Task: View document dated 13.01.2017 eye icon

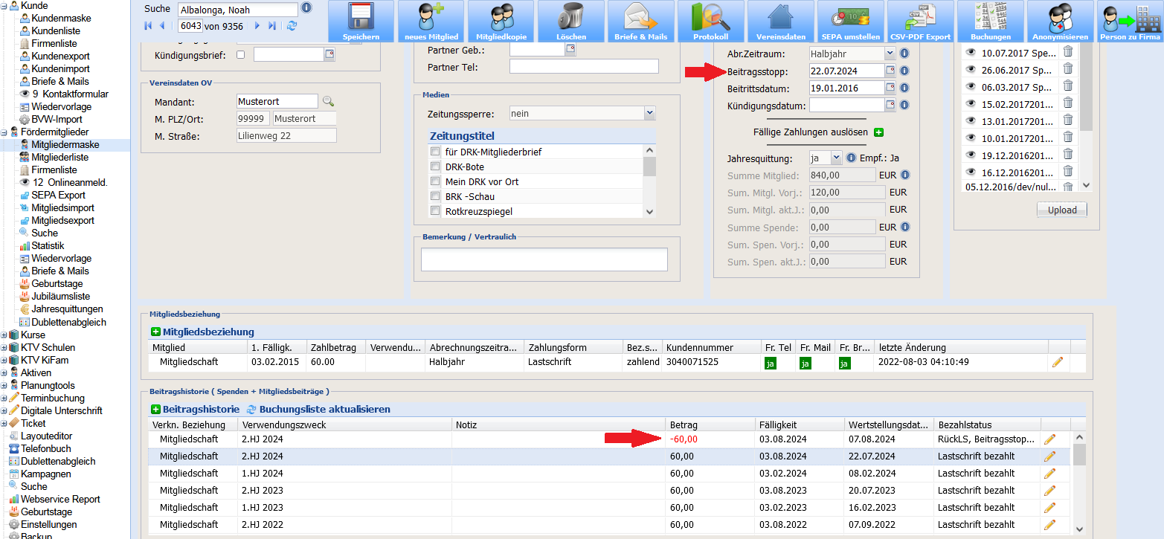Action: click(x=971, y=121)
